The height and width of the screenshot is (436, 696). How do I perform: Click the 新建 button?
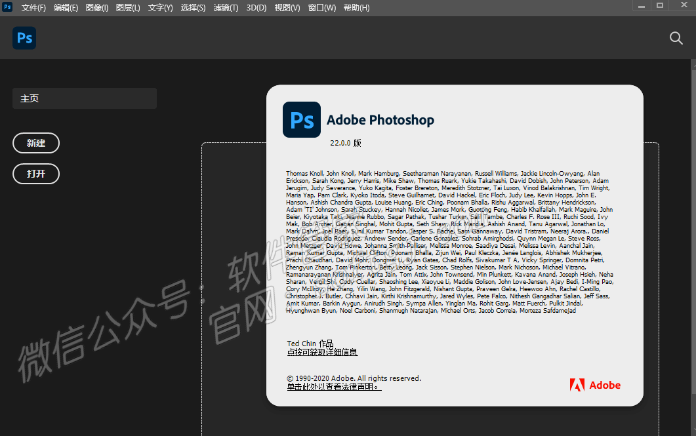coord(36,143)
